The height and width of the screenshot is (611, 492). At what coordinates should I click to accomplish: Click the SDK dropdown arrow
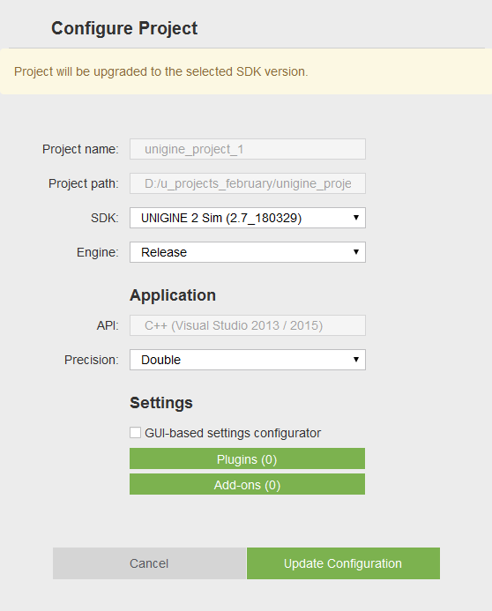[355, 218]
